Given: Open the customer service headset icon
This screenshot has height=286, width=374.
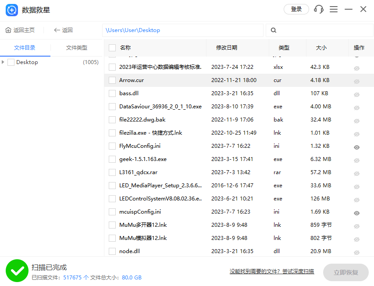Looking at the screenshot, I should [318, 9].
